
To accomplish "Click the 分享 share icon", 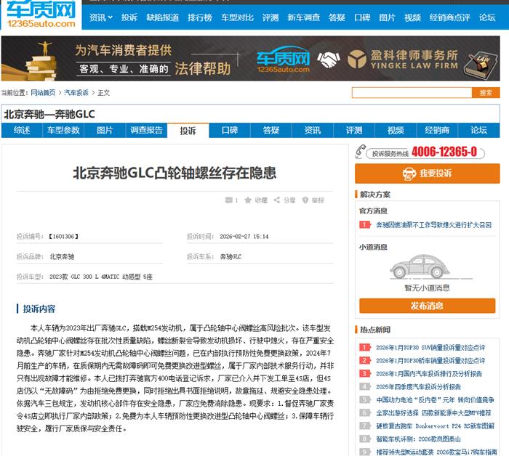I will click(278, 200).
